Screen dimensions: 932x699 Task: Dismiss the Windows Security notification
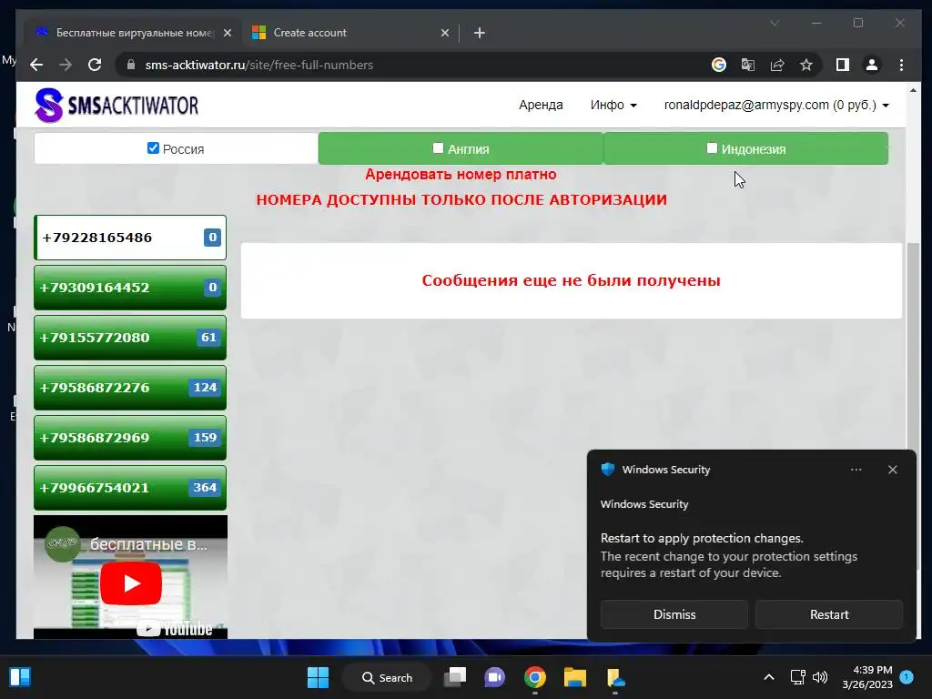pyautogui.click(x=674, y=614)
